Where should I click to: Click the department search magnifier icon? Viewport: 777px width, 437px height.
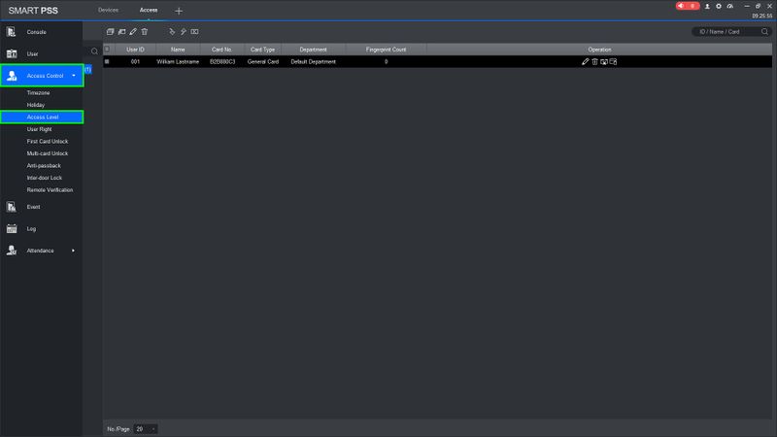94,51
